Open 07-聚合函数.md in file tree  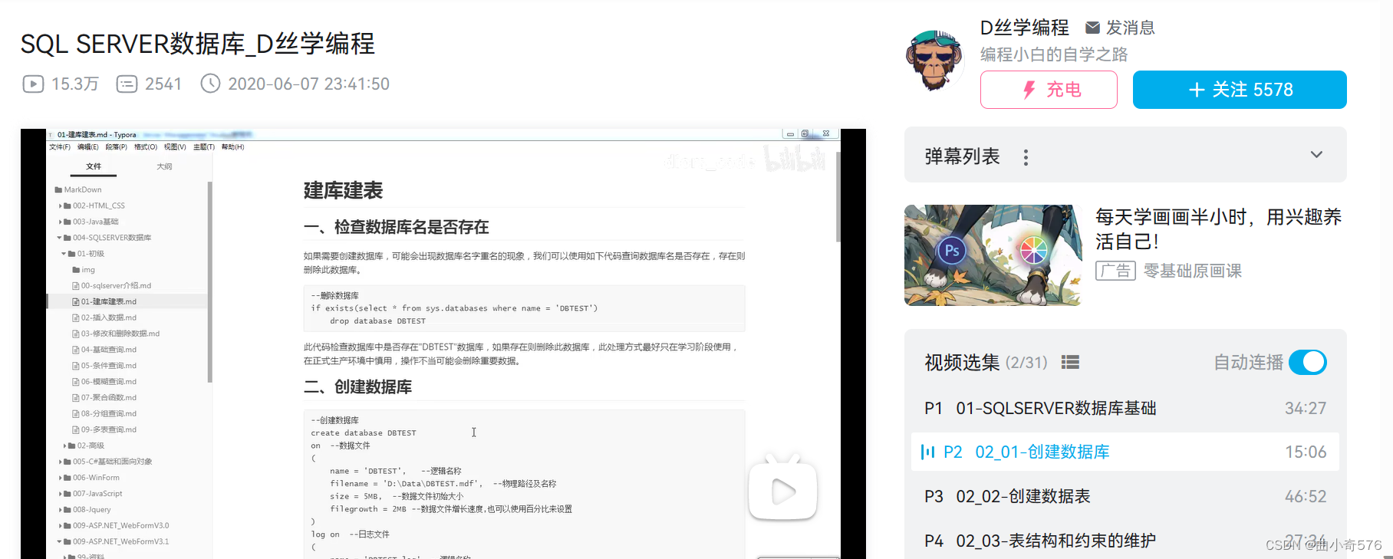(x=109, y=397)
